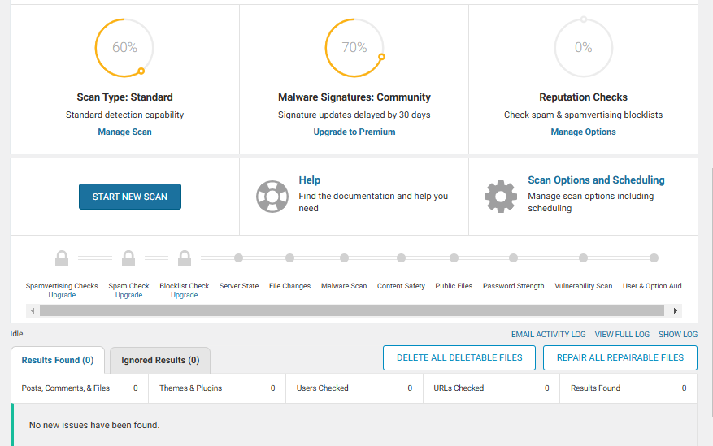The image size is (713, 446).
Task: Repair all repairable files
Action: 620,358
